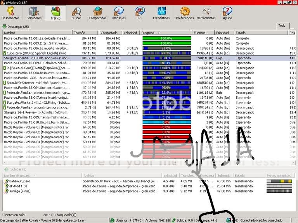Select Padre.de.Familia.T3.C07.Arma.letal download
Screen dimensions: 298x223
tap(149, 98)
